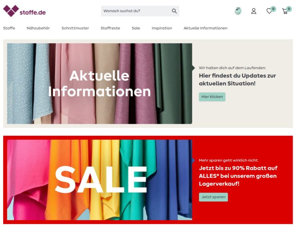Click the round DIY badge icon
This screenshot has width=294, height=227.
click(238, 11)
